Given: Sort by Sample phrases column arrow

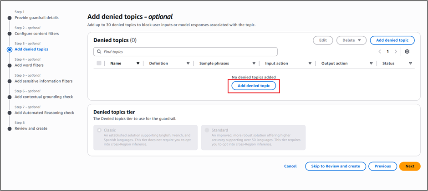Looking at the screenshot, I should (x=254, y=64).
